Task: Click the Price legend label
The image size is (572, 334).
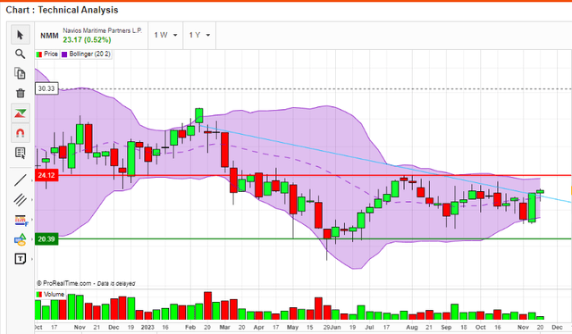Action: [51, 54]
